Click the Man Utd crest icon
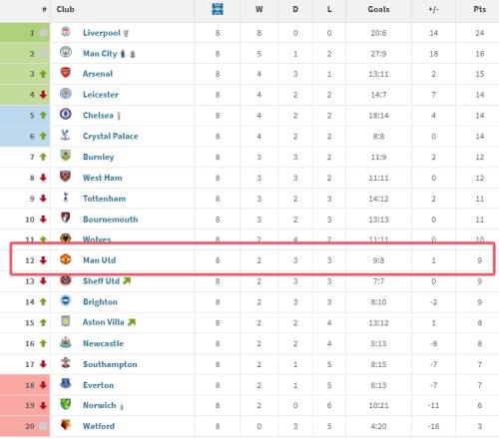 tap(66, 259)
